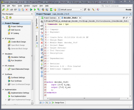Screen dimensions: 134x110
Task: Click the green Sigma Project Summary toolbar icon
Action: coord(51,10)
